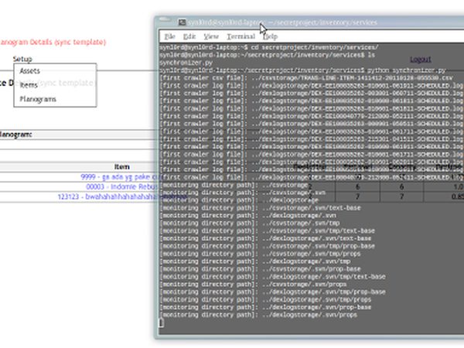464x348 pixels.
Task: Click the '../dexlogstorage/.svn/props' last output line
Action: (258, 316)
